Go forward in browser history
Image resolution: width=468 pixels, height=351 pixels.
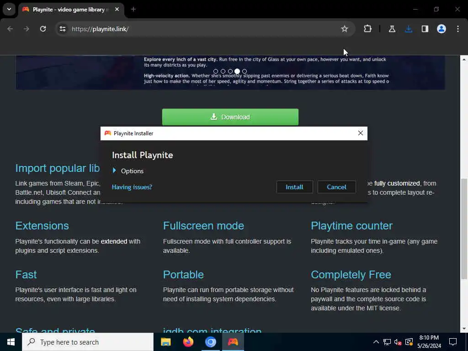(x=27, y=29)
